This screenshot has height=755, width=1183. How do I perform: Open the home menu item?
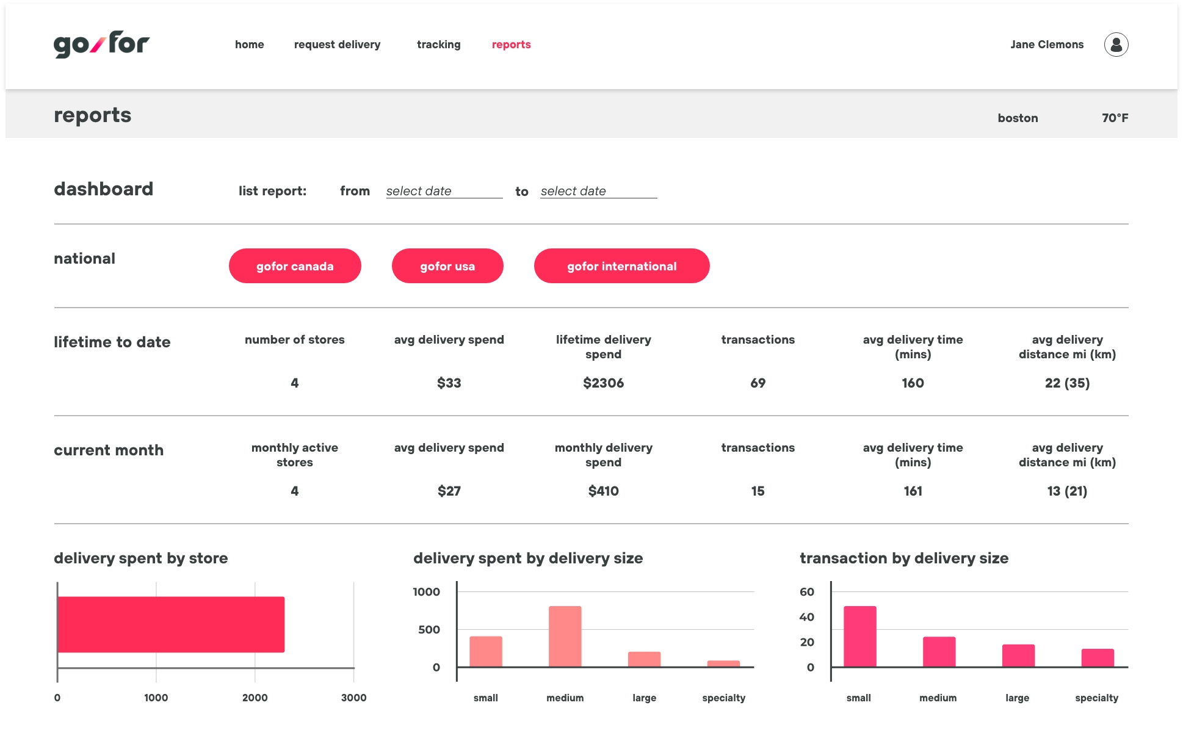point(249,45)
